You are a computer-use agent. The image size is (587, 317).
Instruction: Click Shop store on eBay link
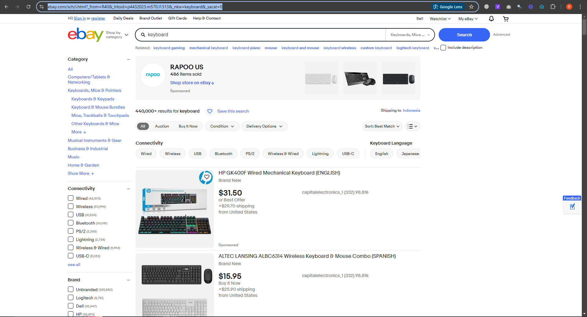(x=192, y=83)
